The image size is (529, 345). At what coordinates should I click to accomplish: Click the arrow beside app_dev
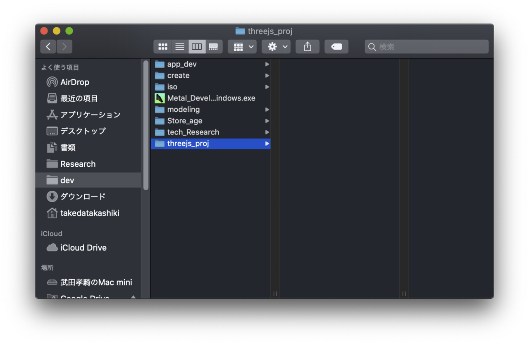pyautogui.click(x=267, y=64)
